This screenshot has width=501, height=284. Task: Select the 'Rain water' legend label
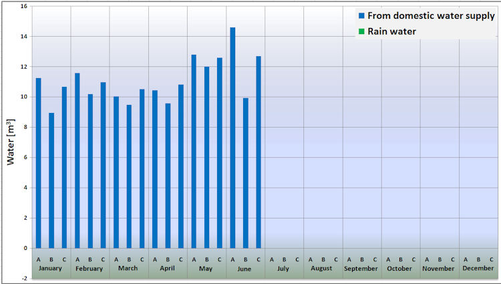click(x=391, y=31)
